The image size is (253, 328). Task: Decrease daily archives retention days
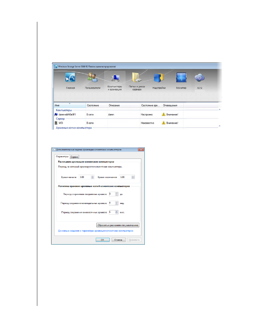116,195
